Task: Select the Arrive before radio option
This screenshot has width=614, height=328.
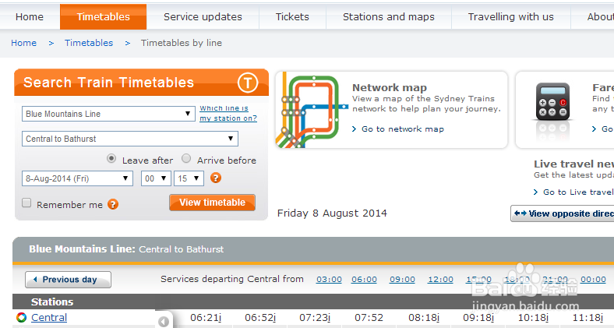Action: (x=186, y=159)
